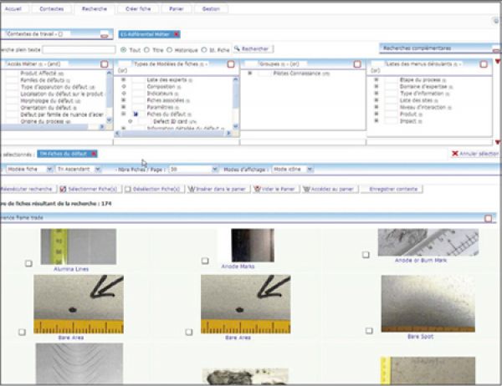Collapse Types de Modèles de fiches panel

point(231,64)
